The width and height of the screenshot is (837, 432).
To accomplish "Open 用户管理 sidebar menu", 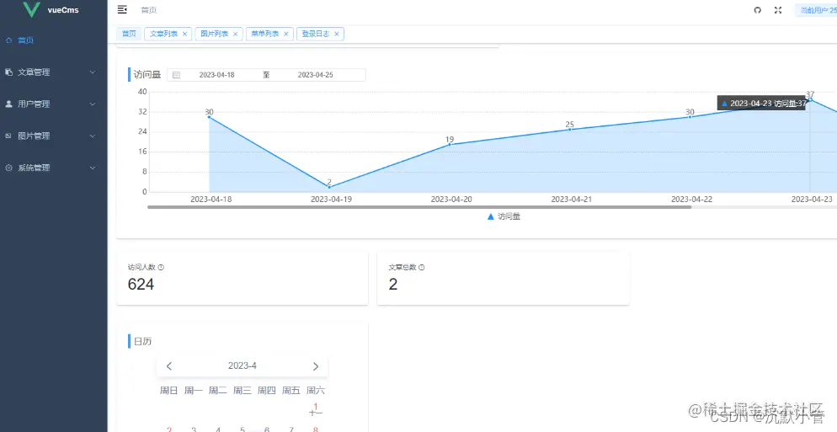I will coord(53,104).
